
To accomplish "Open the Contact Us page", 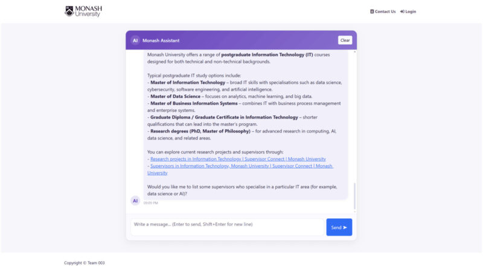I will coord(385,11).
